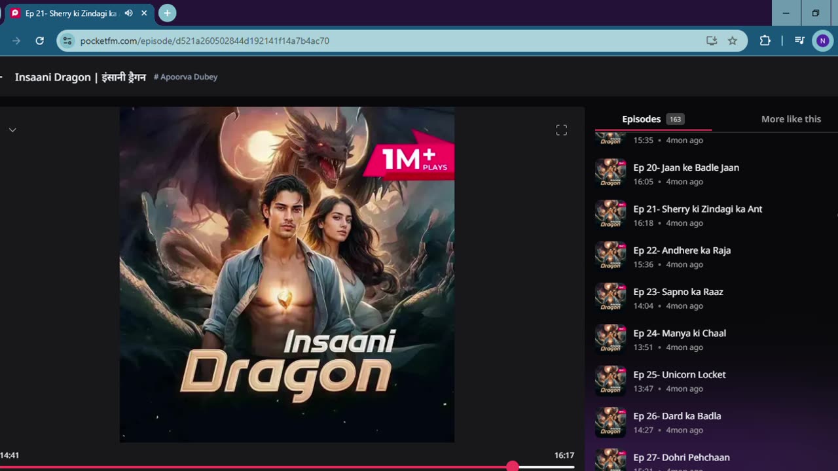Click the Ep 24 episode thumbnail
838x471 pixels.
point(610,339)
